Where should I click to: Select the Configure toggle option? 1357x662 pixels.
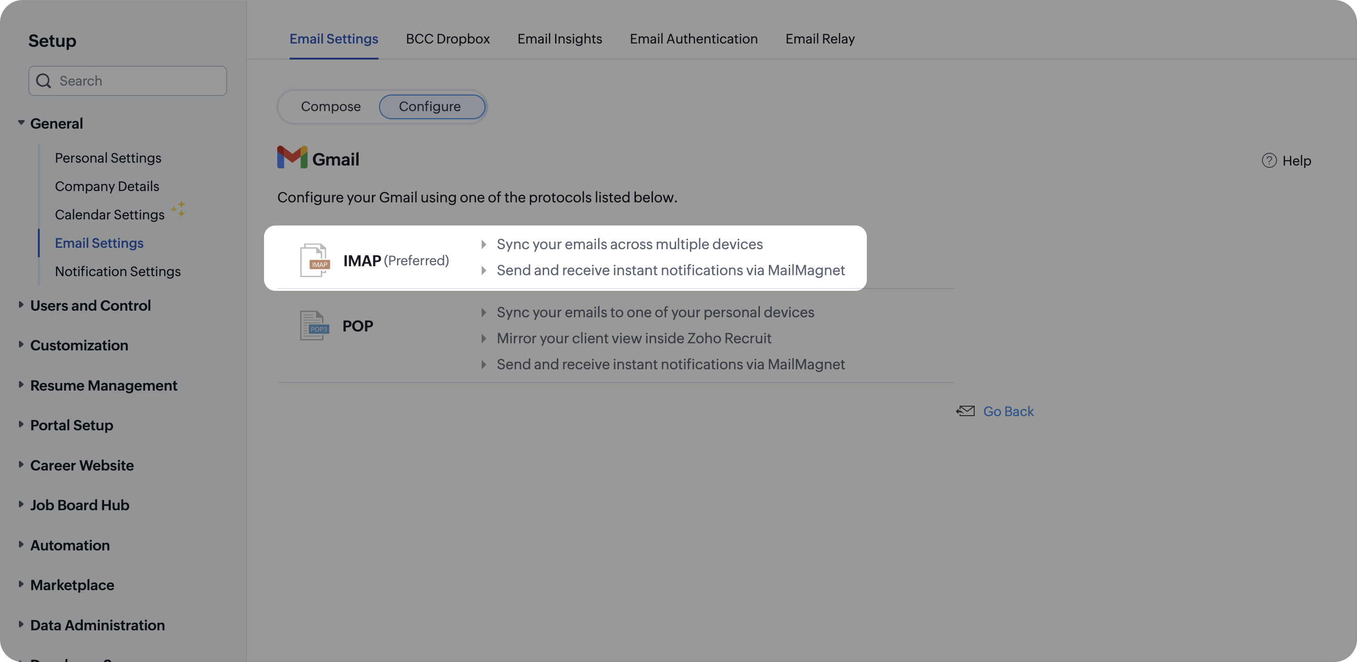point(431,107)
